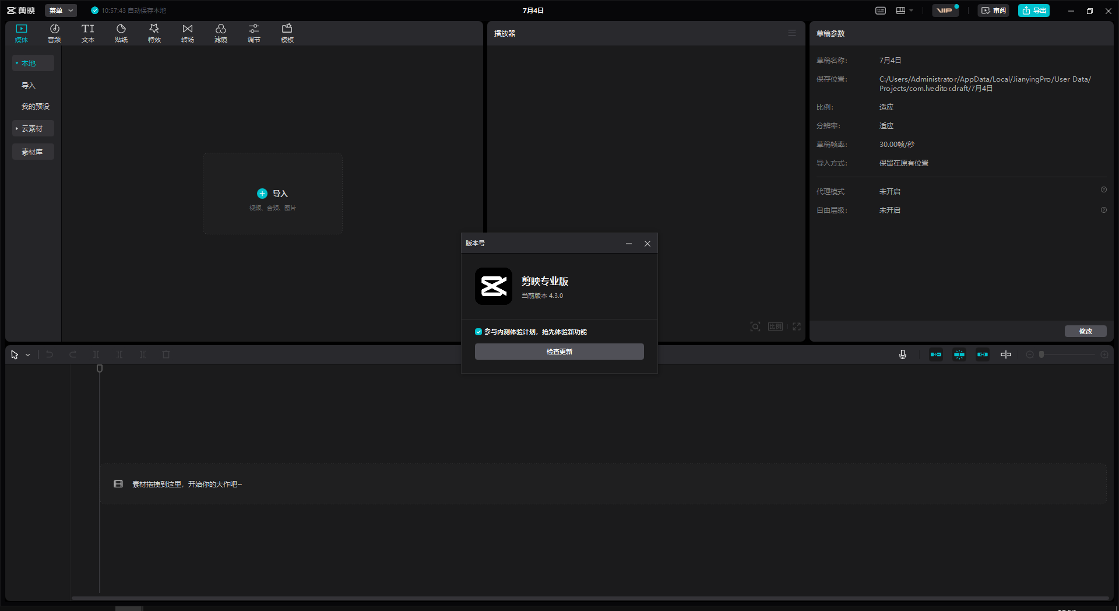Click the delete-left trim icon
This screenshot has width=1119, height=611.
[120, 354]
